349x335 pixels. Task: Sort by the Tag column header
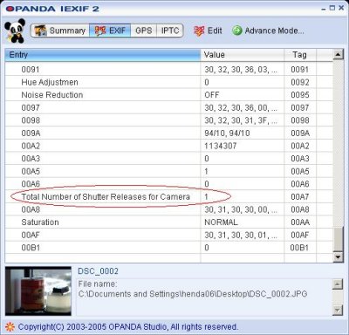point(300,55)
